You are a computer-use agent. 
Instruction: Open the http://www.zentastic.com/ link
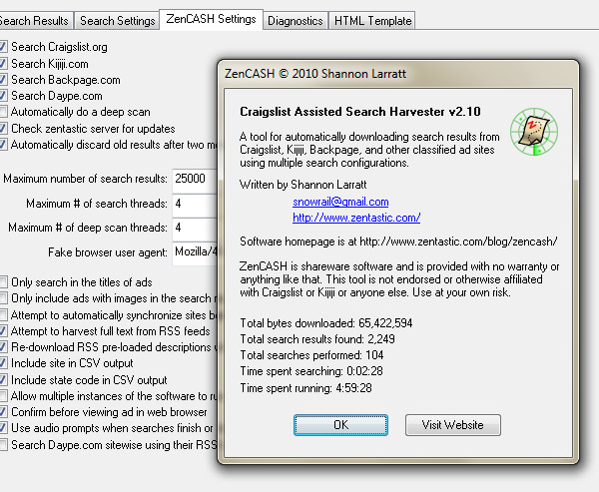tap(356, 218)
